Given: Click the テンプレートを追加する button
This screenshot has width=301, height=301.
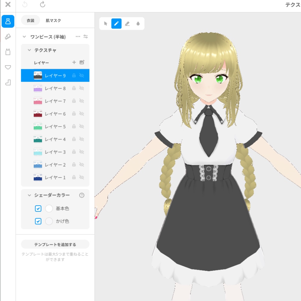Looking at the screenshot, I should 55,244.
